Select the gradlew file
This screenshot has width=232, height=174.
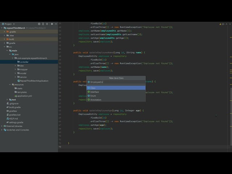[13, 111]
